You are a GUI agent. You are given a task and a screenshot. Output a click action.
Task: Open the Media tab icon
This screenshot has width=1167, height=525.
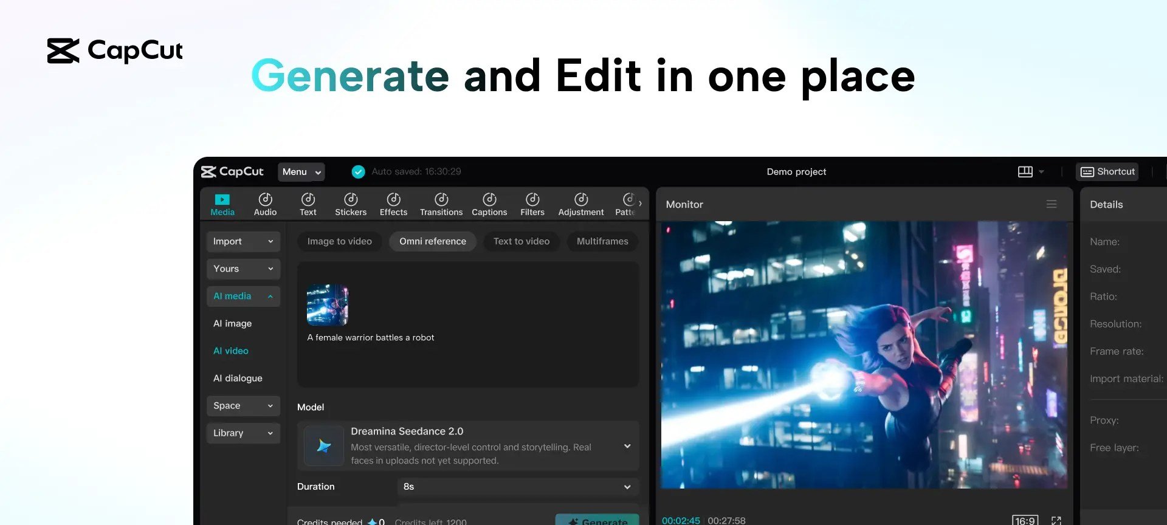[222, 204]
